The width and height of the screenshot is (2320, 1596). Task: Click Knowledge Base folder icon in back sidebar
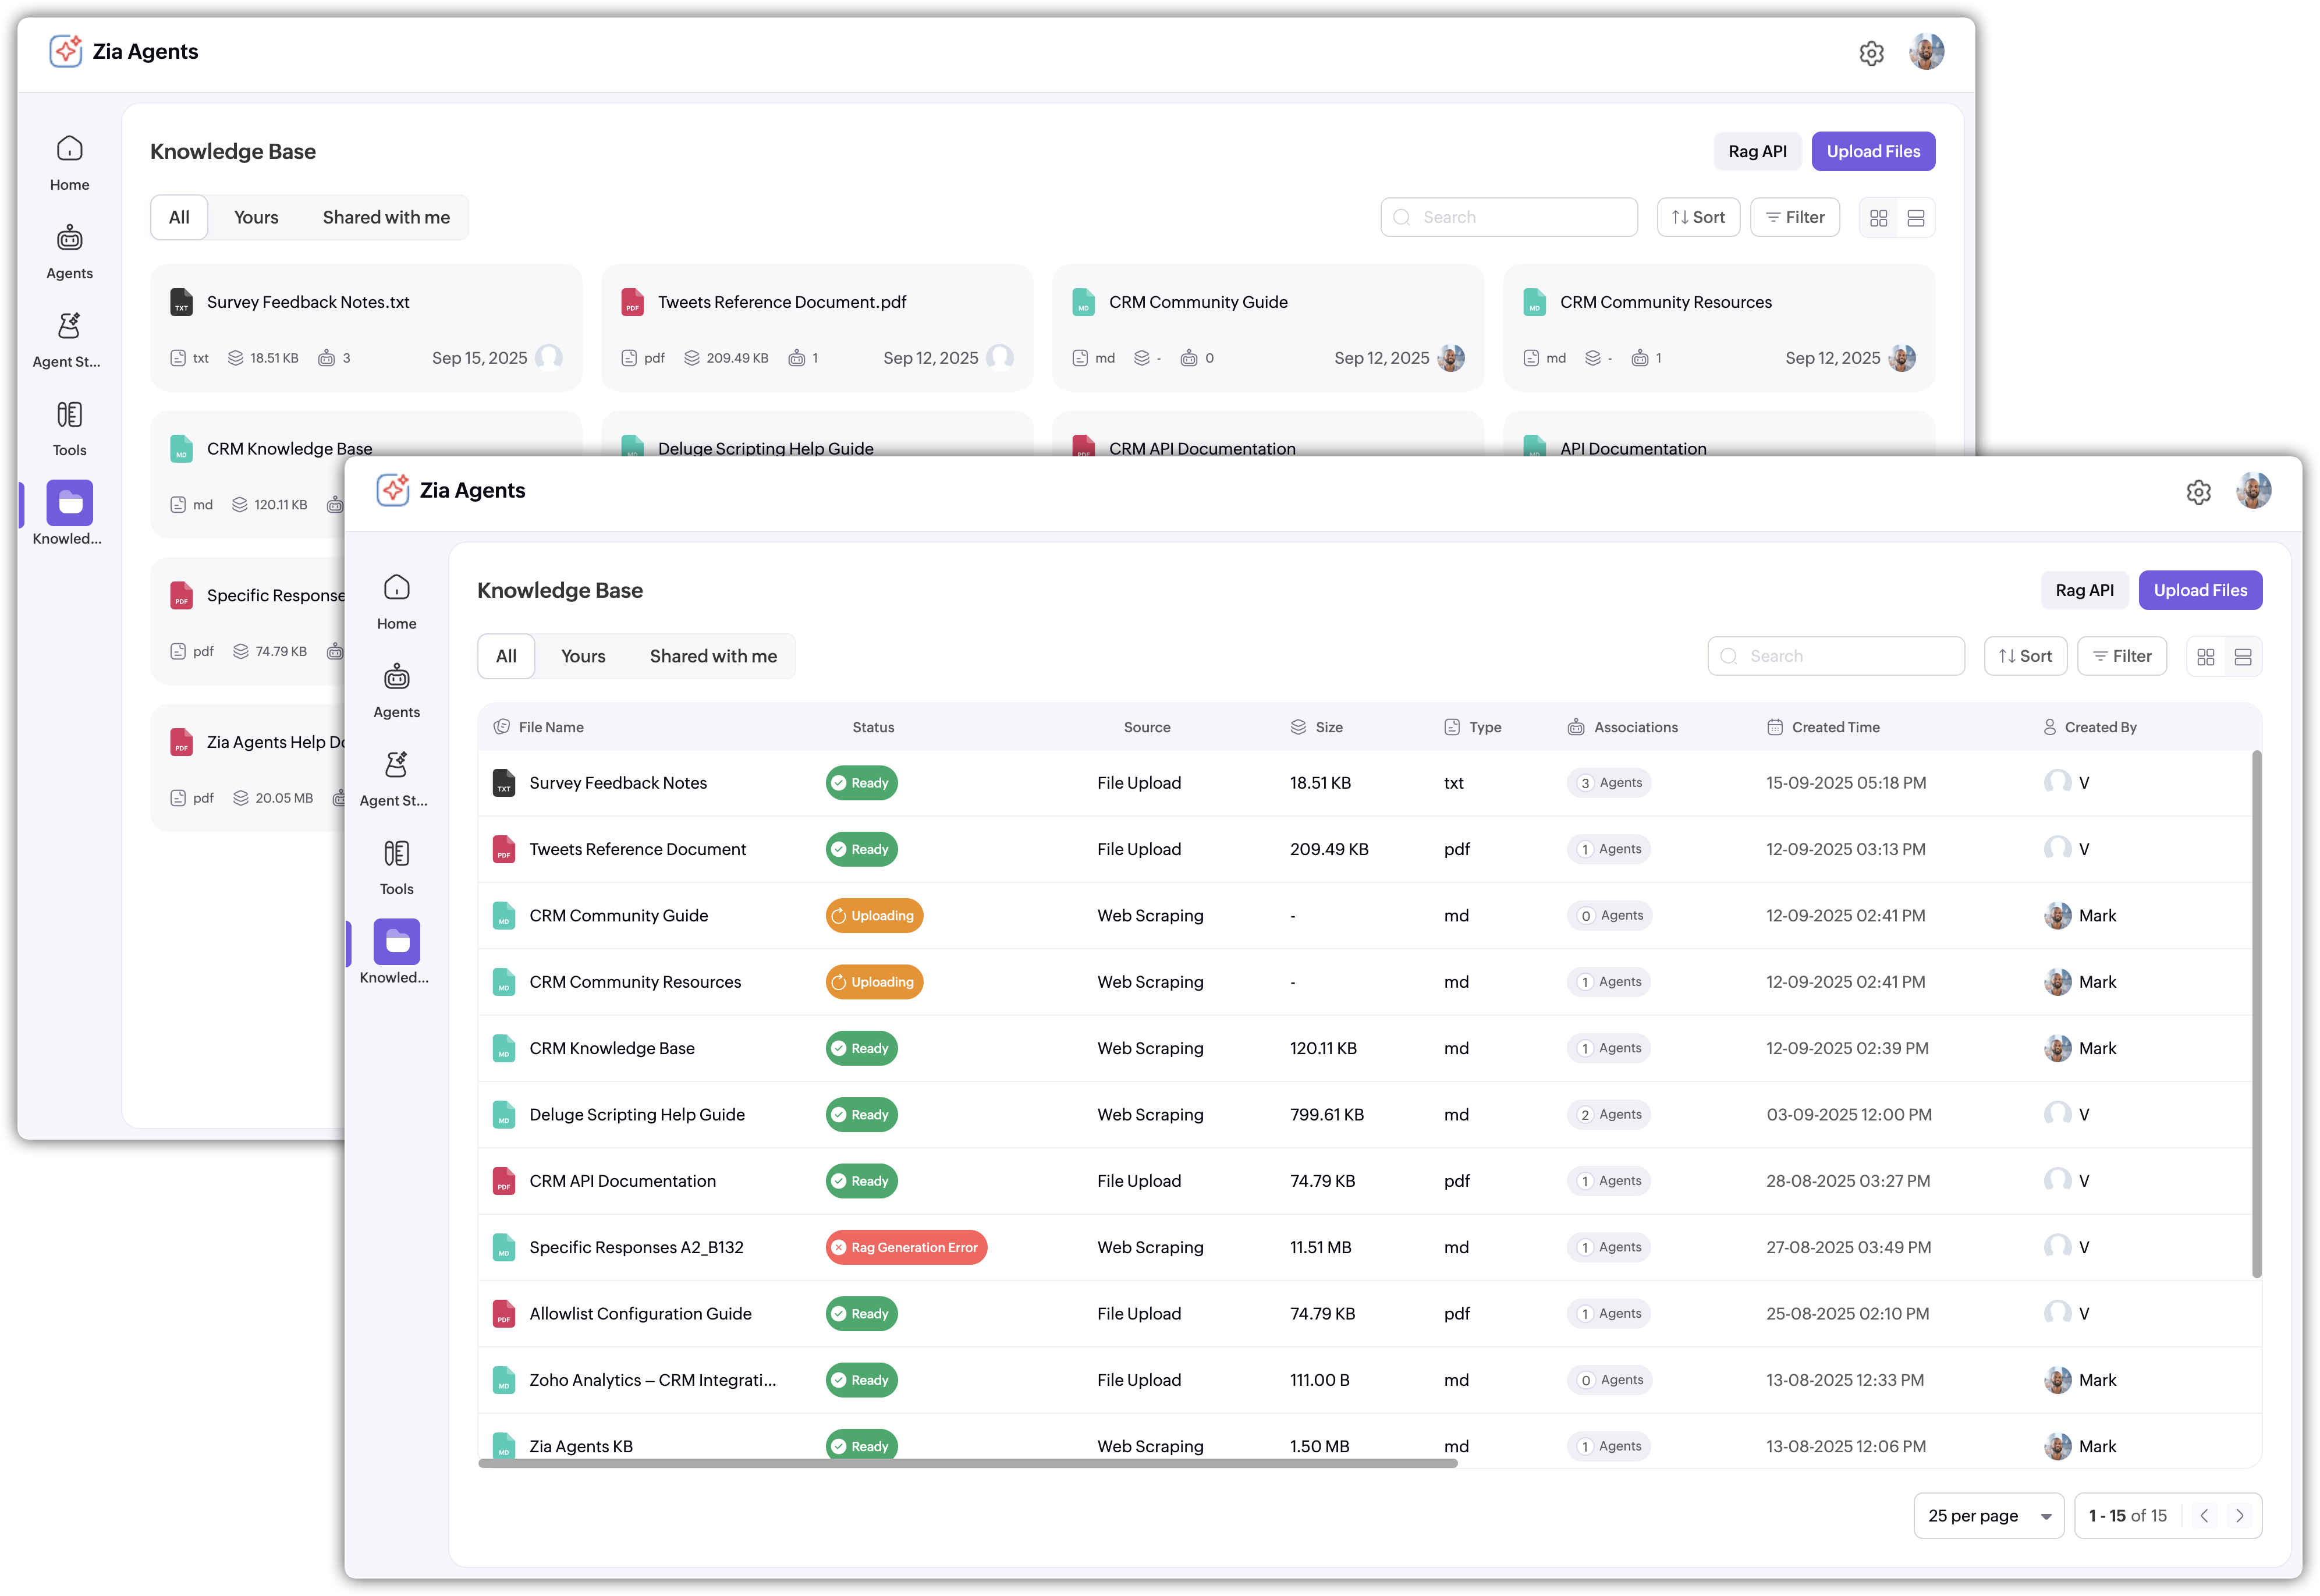(70, 503)
